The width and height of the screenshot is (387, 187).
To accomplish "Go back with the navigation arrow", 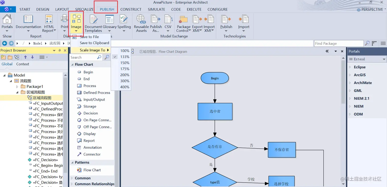I will (5, 43).
